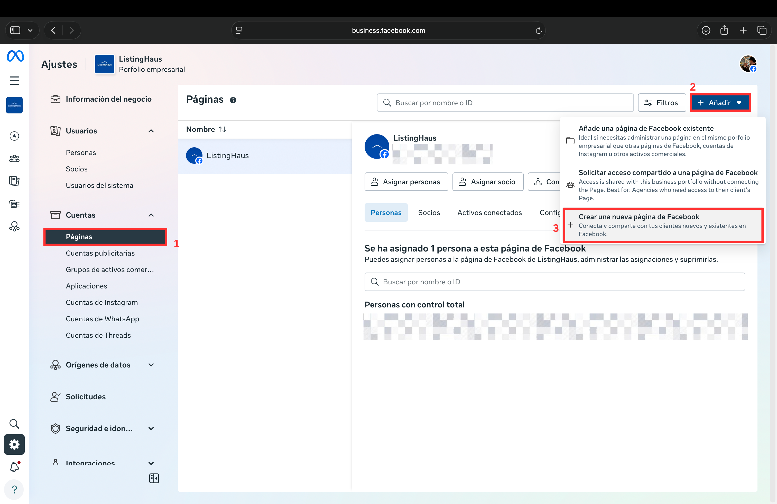The image size is (777, 504).
Task: Click the Meta logo icon
Action: click(x=15, y=56)
